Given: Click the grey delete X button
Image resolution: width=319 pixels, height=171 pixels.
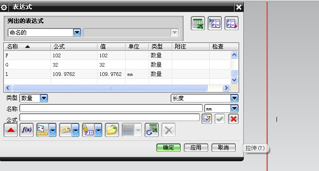Looking at the screenshot, I should (x=169, y=130).
